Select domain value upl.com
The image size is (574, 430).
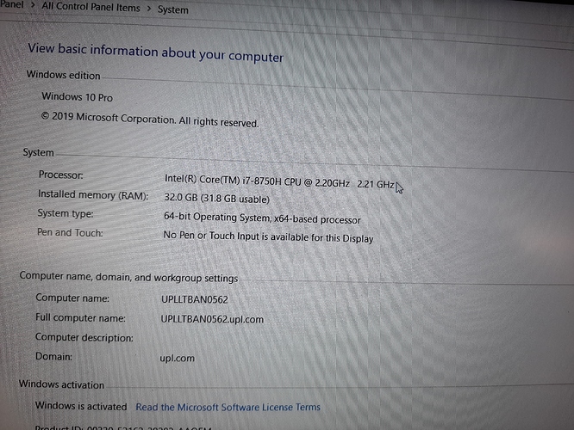(178, 358)
